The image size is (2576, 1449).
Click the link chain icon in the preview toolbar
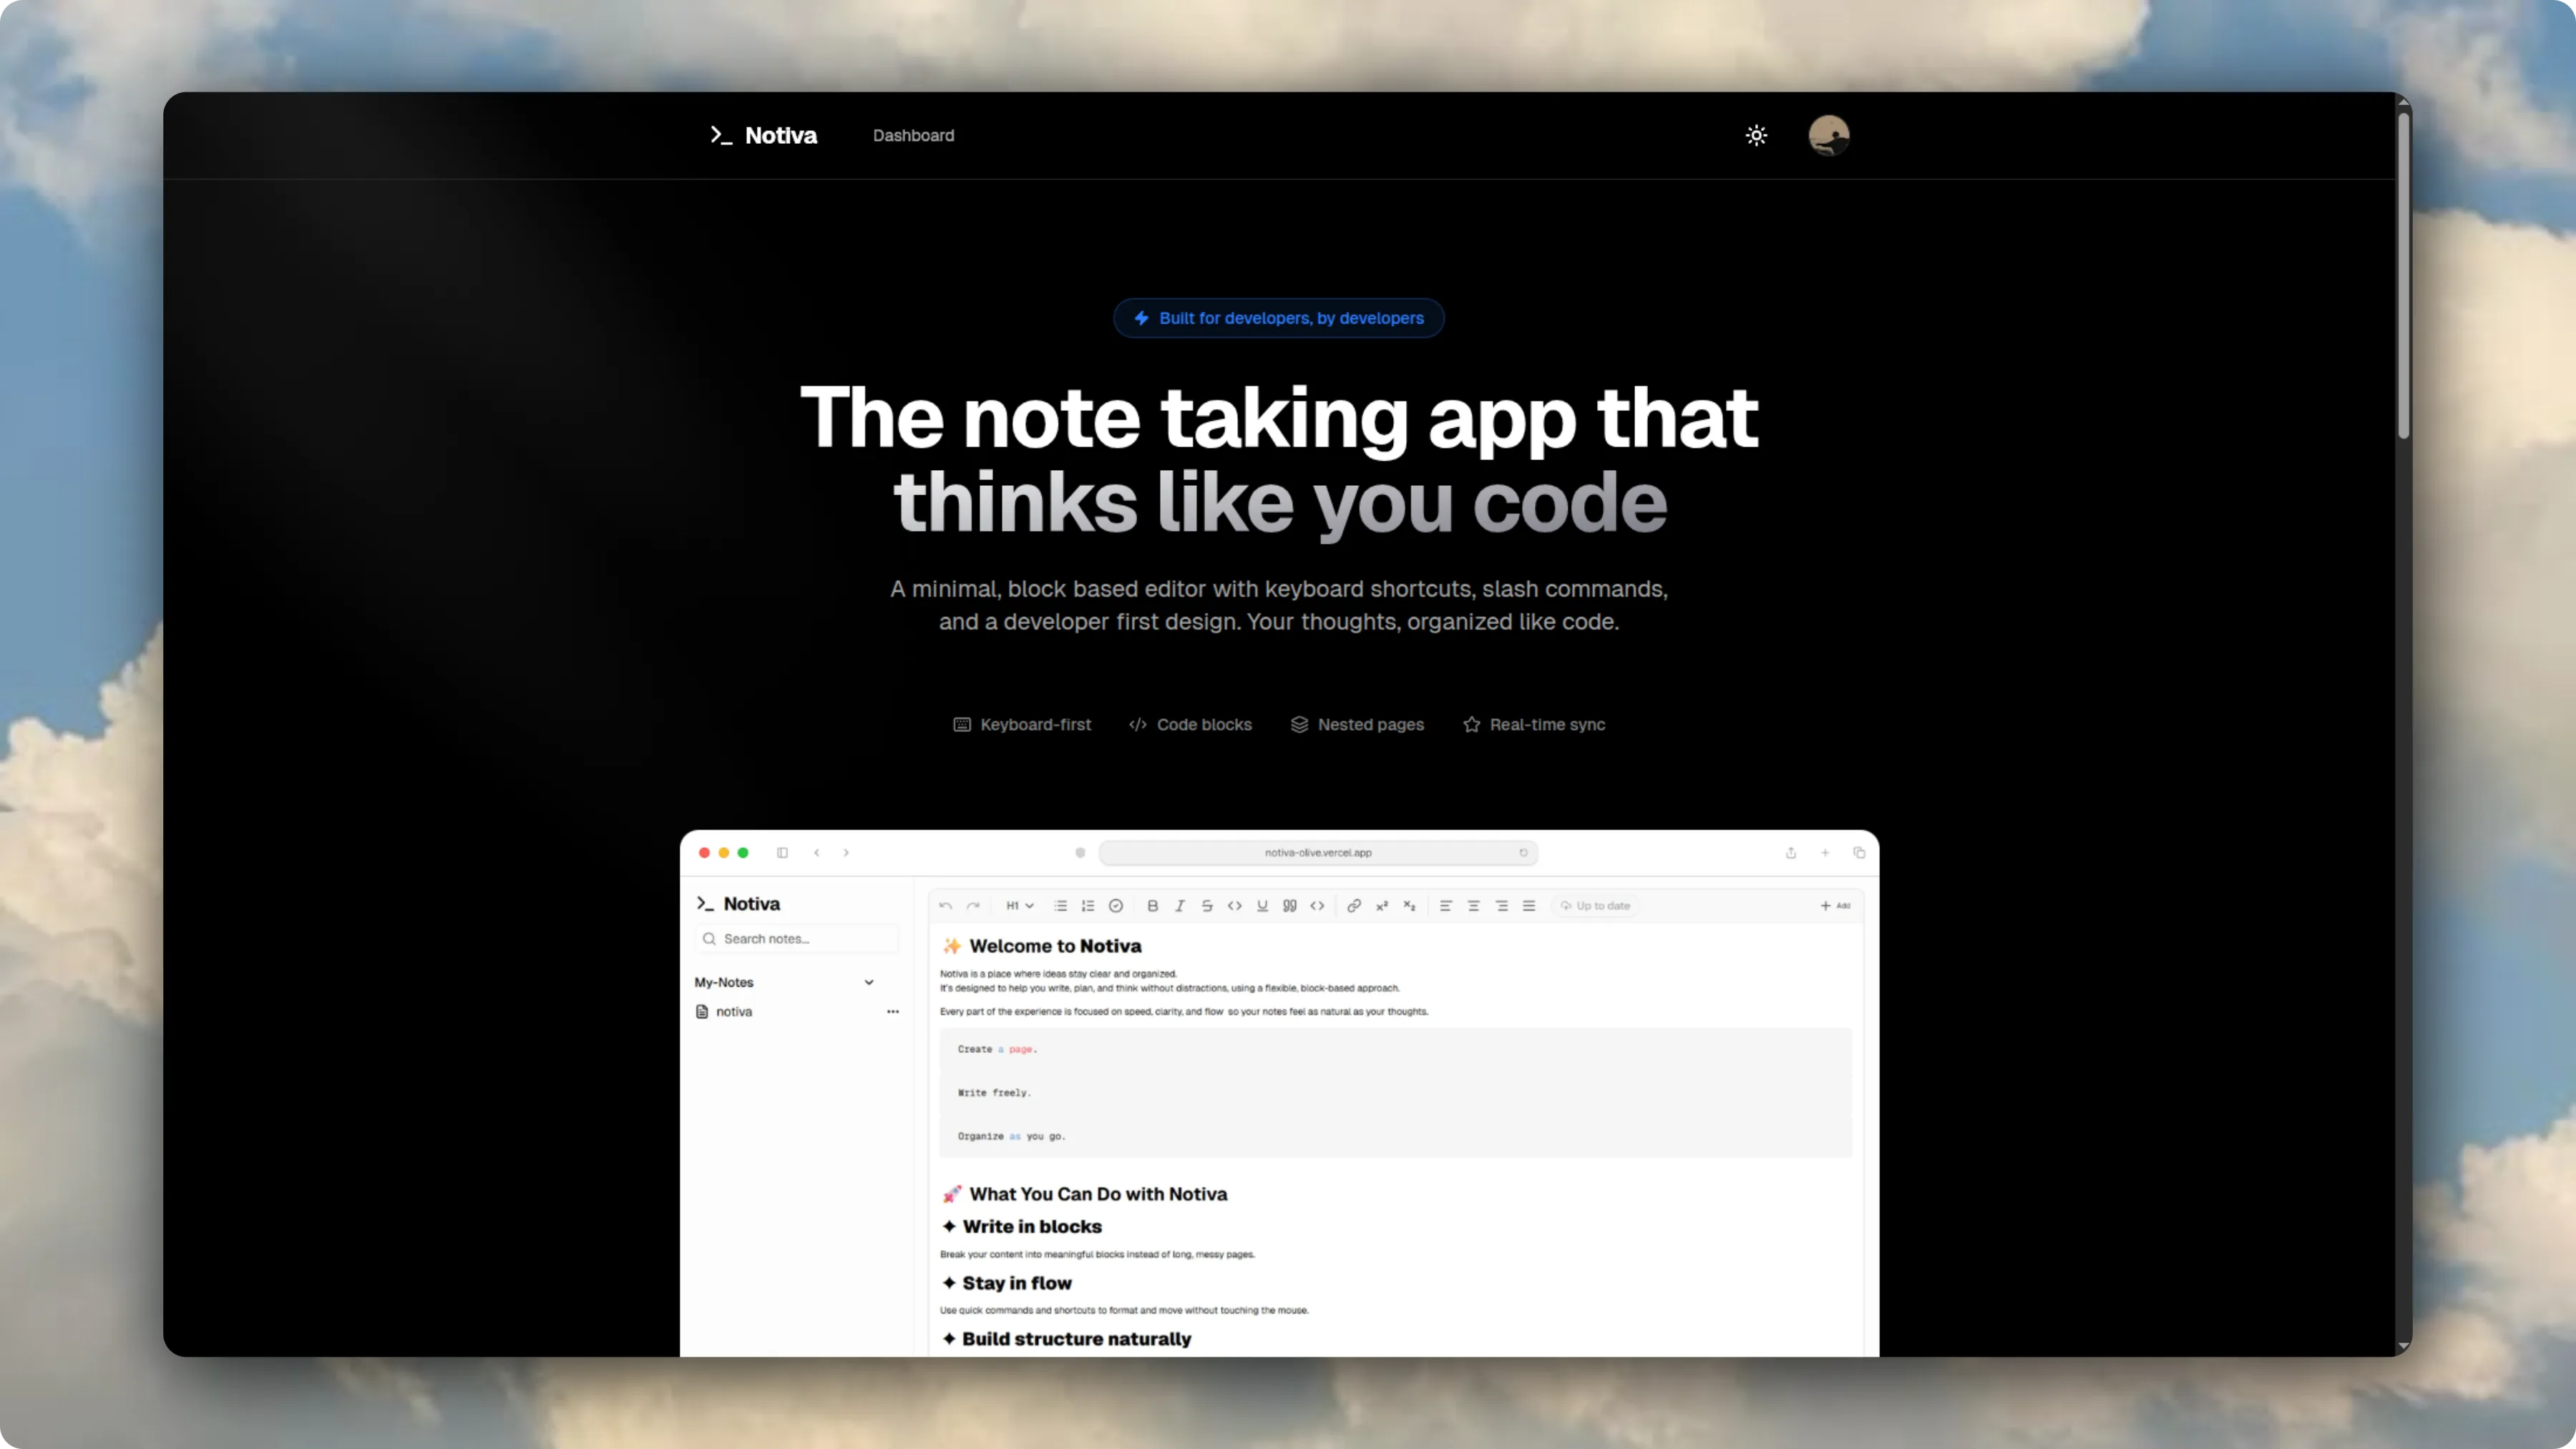click(x=1354, y=906)
